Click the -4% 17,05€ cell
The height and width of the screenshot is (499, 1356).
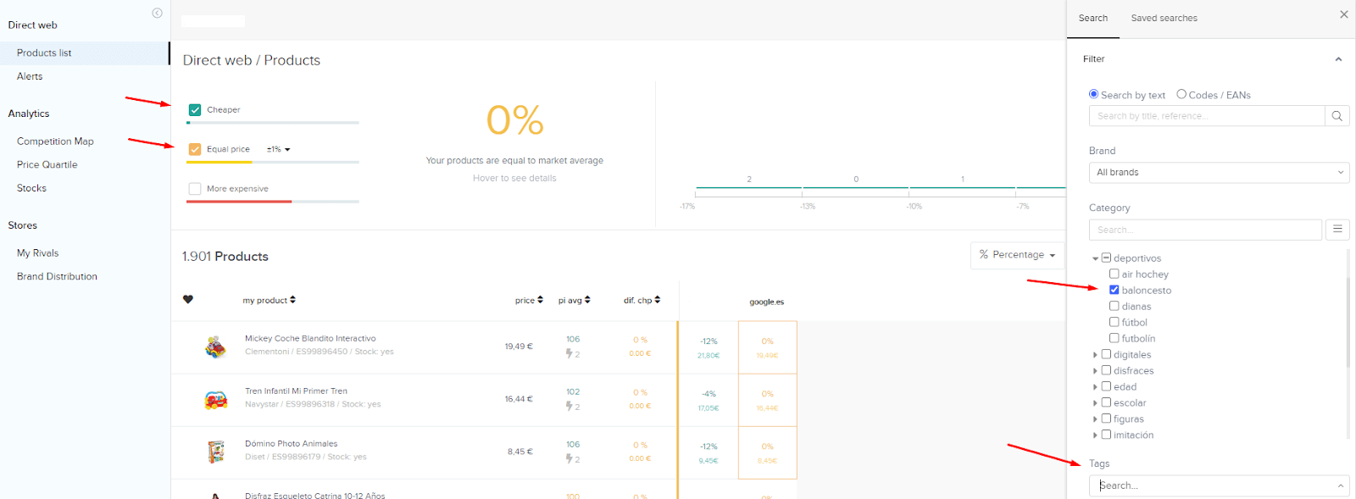coord(709,400)
